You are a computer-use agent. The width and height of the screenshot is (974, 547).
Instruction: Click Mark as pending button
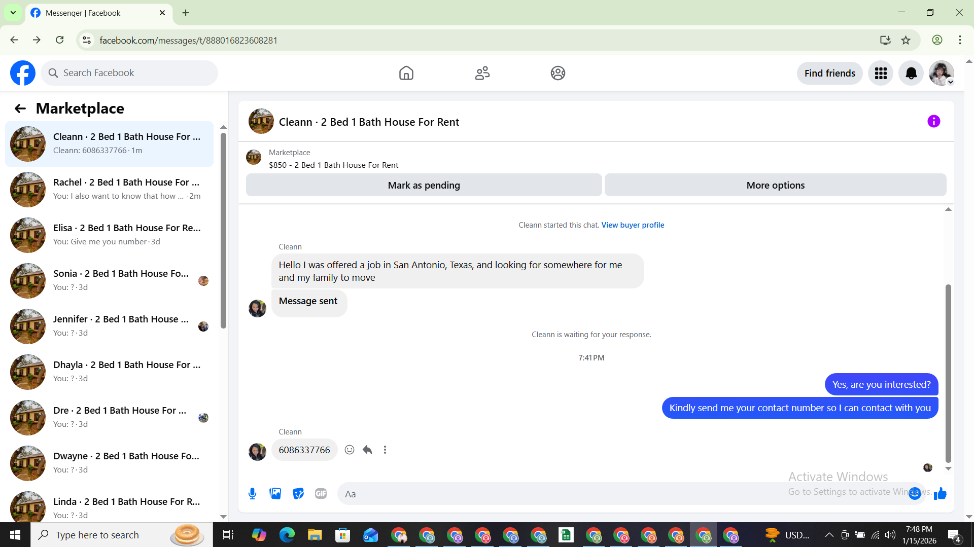pyautogui.click(x=424, y=185)
